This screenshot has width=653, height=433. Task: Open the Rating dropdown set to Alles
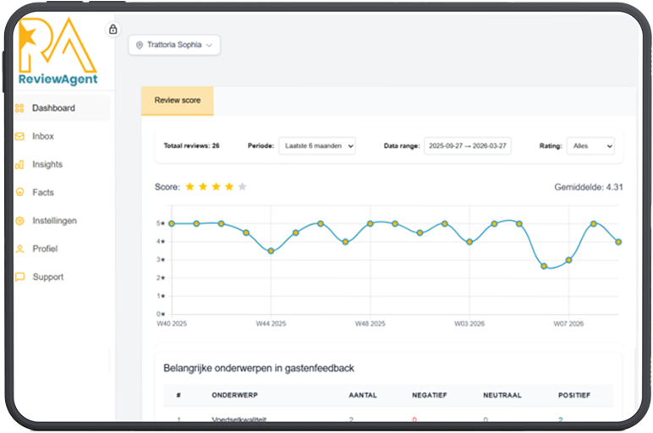[x=590, y=145]
